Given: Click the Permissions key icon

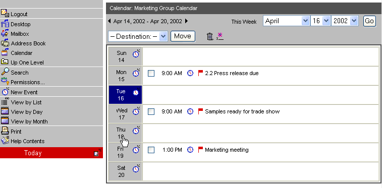Looking at the screenshot, I should (5, 81).
